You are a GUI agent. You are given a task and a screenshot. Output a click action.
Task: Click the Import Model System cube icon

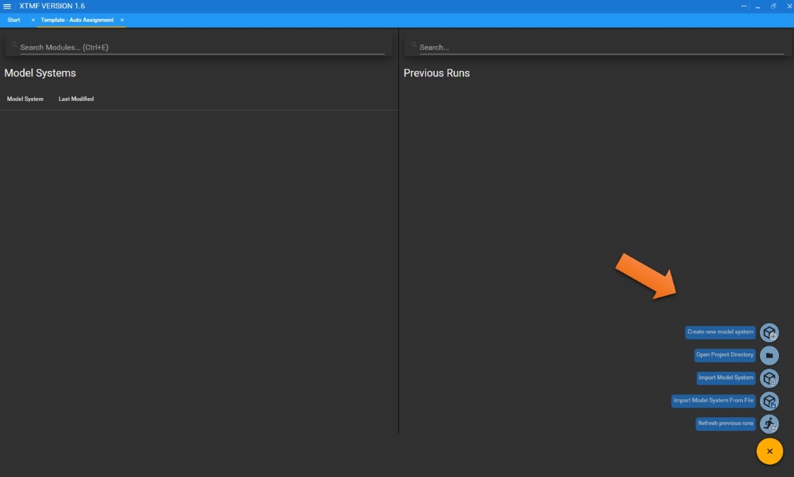pyautogui.click(x=769, y=378)
